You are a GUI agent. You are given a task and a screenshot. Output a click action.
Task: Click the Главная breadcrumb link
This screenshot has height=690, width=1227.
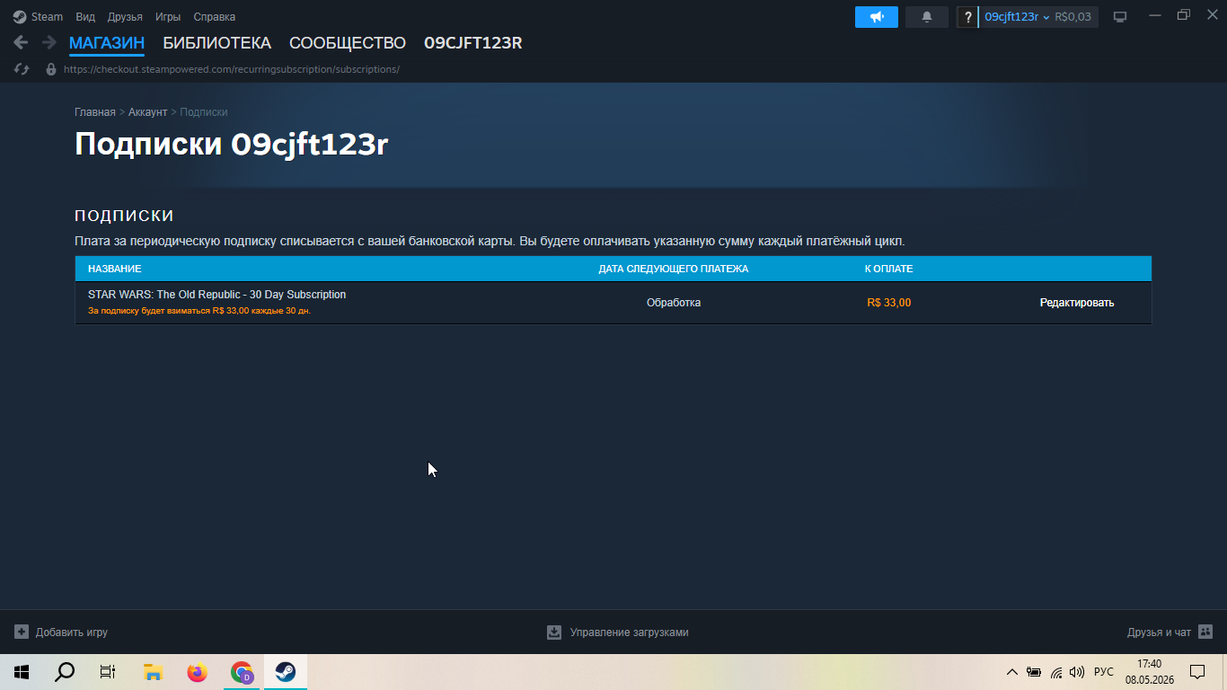pos(95,112)
